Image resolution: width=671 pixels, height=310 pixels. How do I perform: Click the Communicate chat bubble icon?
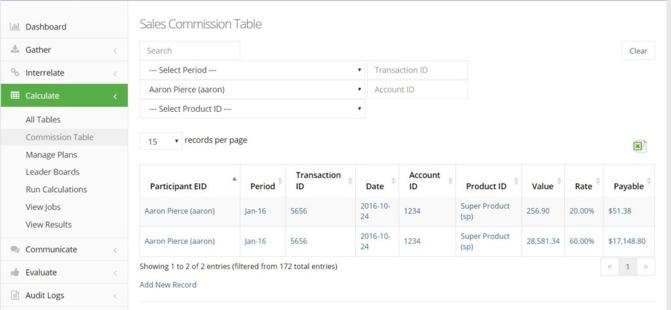[15, 249]
